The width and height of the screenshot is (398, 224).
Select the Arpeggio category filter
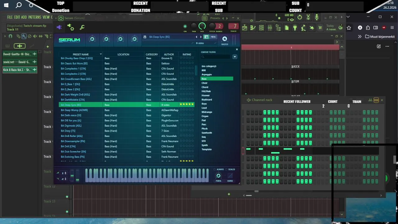pyautogui.click(x=206, y=74)
